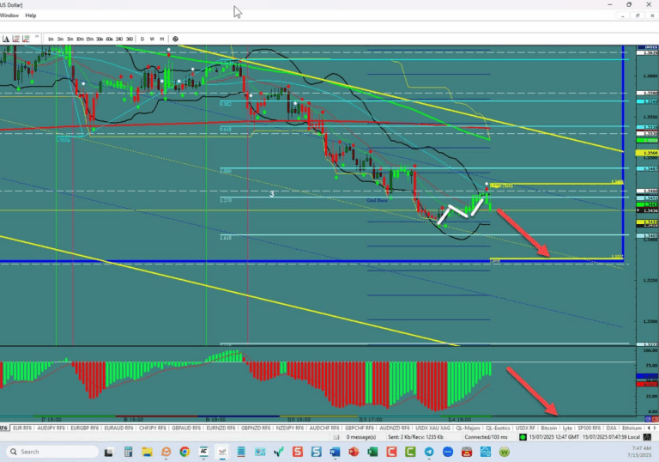The height and width of the screenshot is (462, 659).
Task: Open the USDX XAU XAG tab
Action: point(432,428)
